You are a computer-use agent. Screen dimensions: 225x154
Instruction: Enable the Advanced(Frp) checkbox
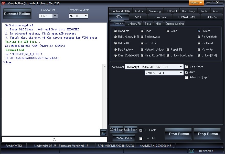point(187,77)
